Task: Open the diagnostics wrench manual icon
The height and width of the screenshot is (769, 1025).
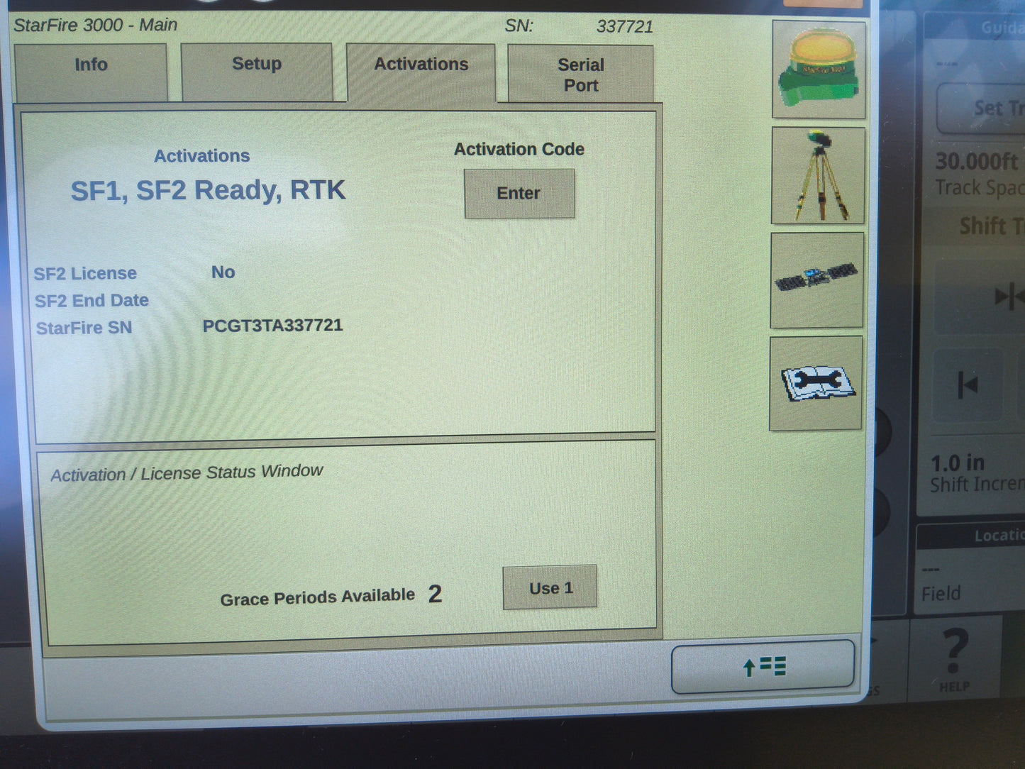Action: [816, 383]
